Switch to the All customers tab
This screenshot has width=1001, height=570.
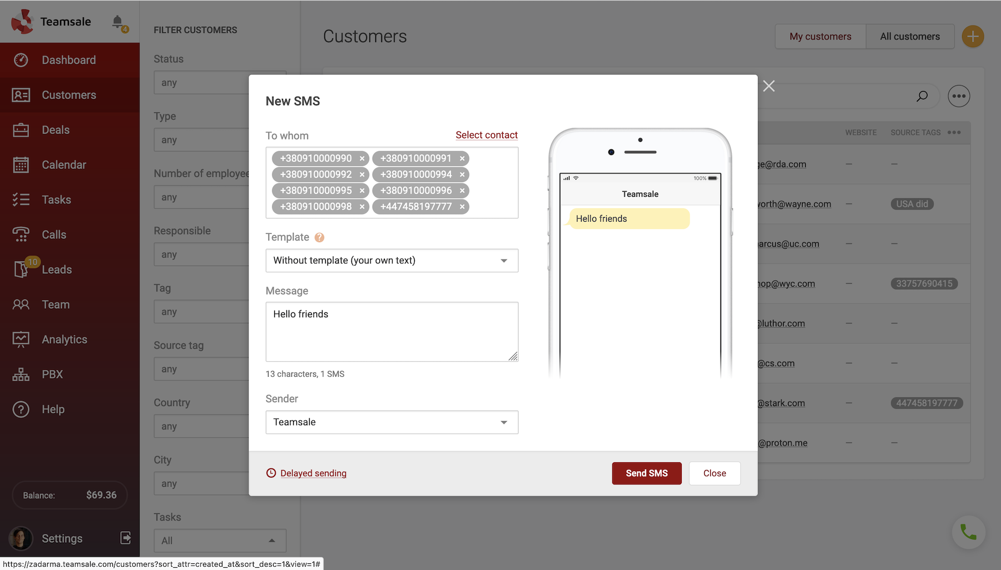click(x=910, y=36)
